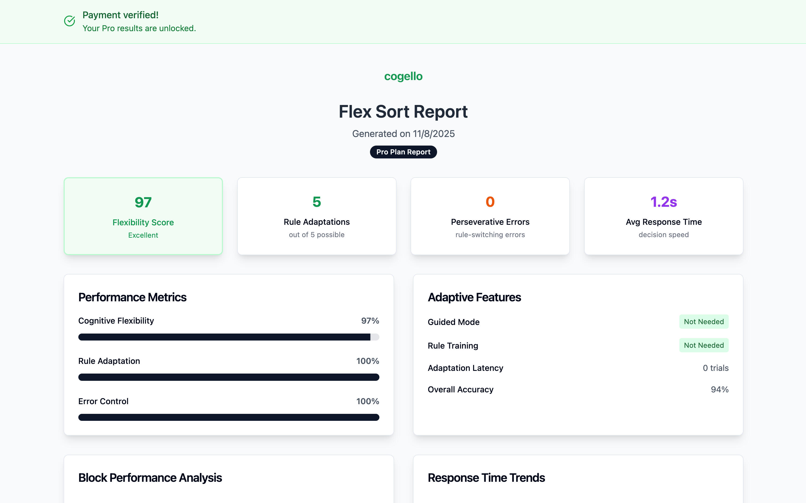Click the Flex Sort Report title
Screen dimensions: 806x503
(x=403, y=112)
